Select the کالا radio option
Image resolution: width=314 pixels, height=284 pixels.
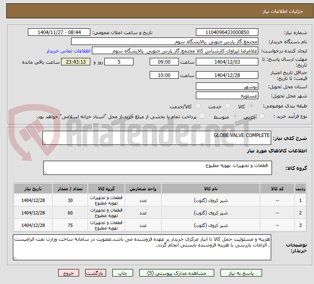click(251, 106)
